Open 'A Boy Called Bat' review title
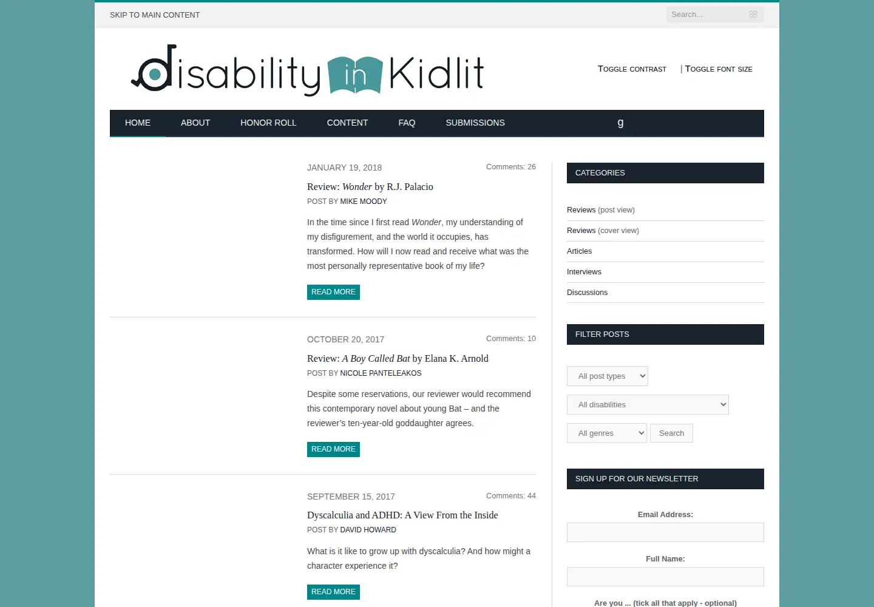This screenshot has height=607, width=874. [398, 359]
